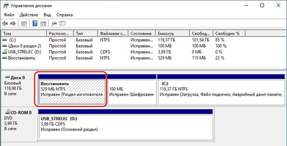Click the drive icon of the (C:) volume row
287x146 pixels.
[5, 40]
